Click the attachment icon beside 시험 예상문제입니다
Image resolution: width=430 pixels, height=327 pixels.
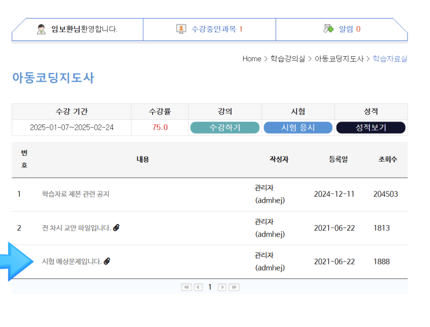coord(107,262)
